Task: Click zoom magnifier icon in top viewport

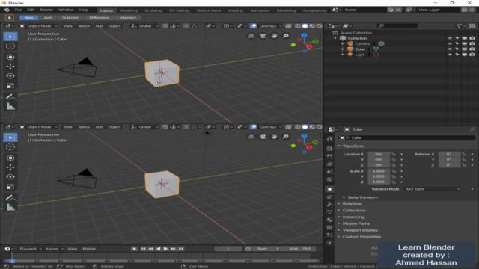Action: tap(286, 36)
